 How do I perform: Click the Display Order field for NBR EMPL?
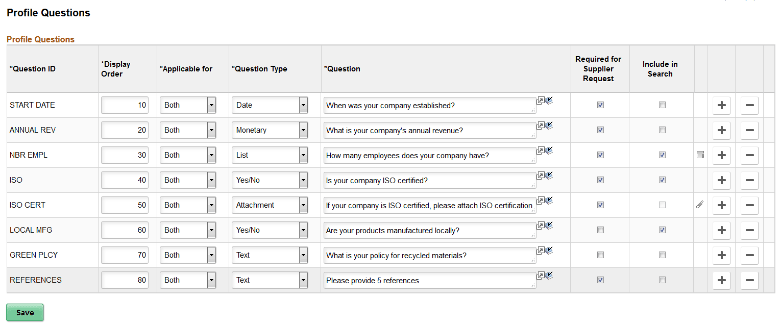click(125, 155)
